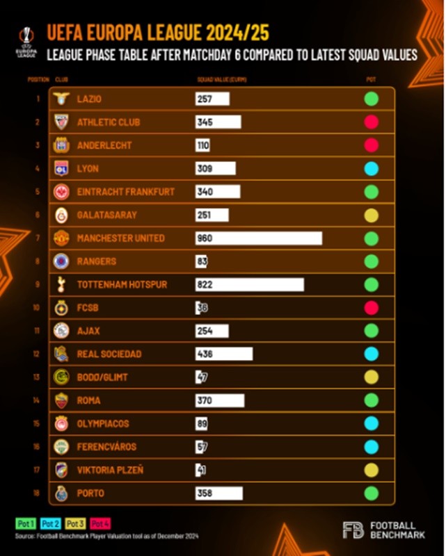Click Real Sociedad's 436 squad value bar
The width and height of the screenshot is (446, 556).
[224, 354]
